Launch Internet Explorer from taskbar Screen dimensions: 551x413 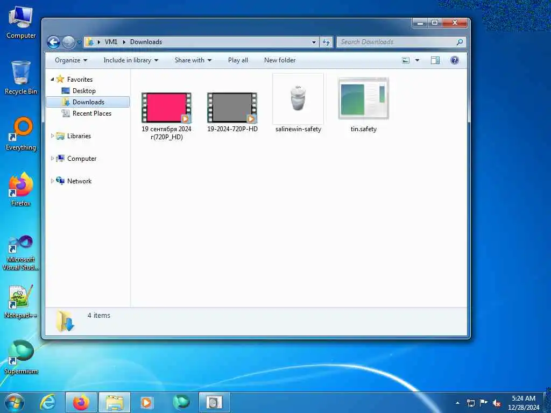(x=48, y=402)
